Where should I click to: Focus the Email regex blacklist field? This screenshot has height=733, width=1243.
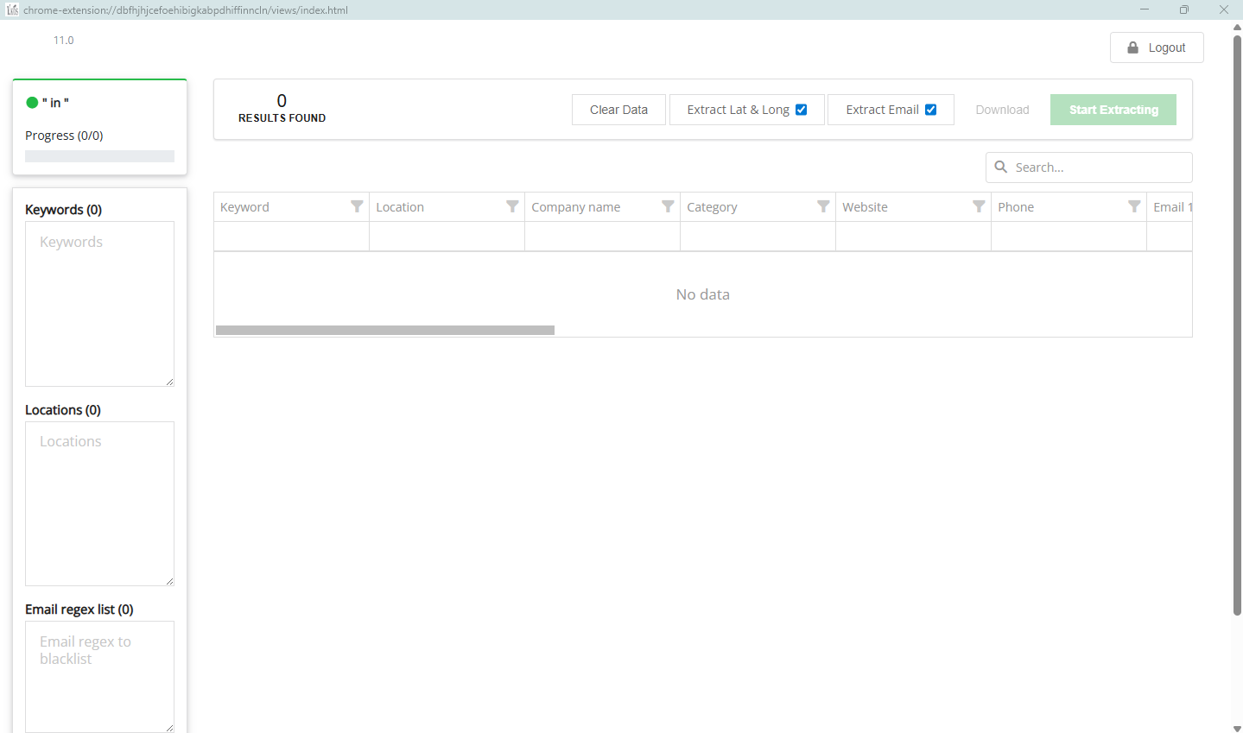tap(99, 676)
